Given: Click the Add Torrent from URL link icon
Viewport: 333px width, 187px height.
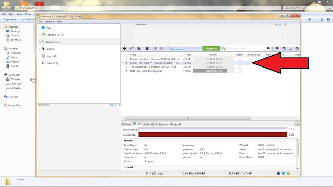Looking at the screenshot, I should (131, 48).
